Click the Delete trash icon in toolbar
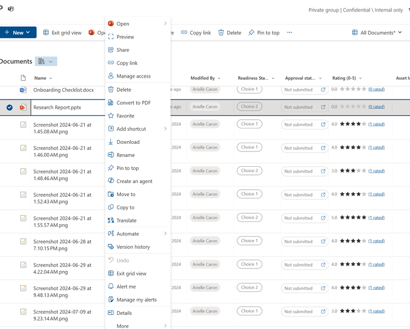The width and height of the screenshot is (410, 329). click(x=221, y=32)
